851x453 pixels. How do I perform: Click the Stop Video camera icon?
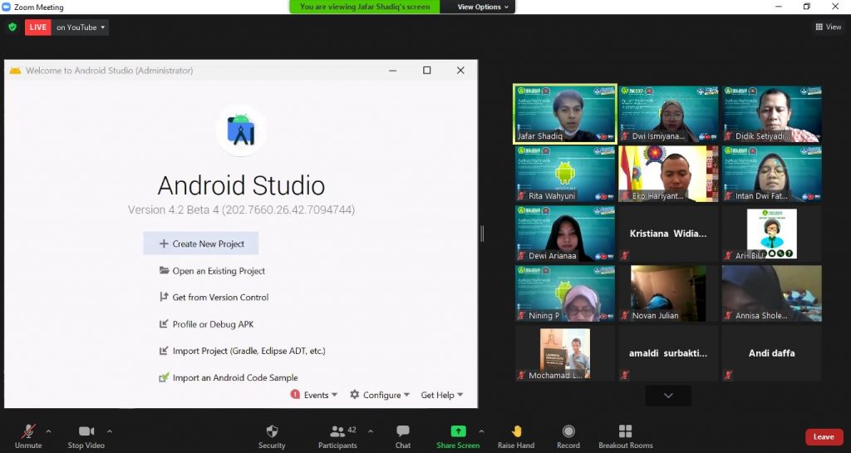click(86, 431)
